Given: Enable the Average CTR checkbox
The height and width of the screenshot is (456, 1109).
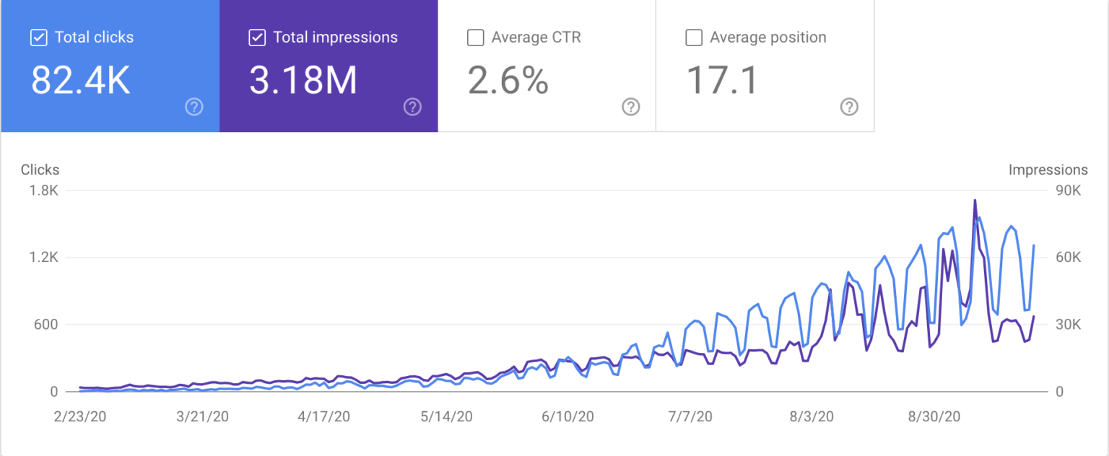Looking at the screenshot, I should point(475,38).
